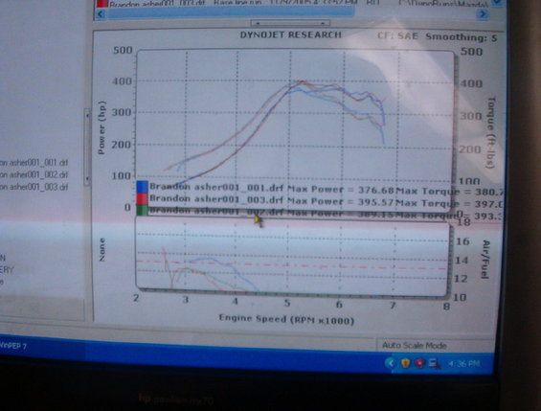Expand hidden system tray icons arrow
This screenshot has height=411, width=541.
click(x=392, y=363)
